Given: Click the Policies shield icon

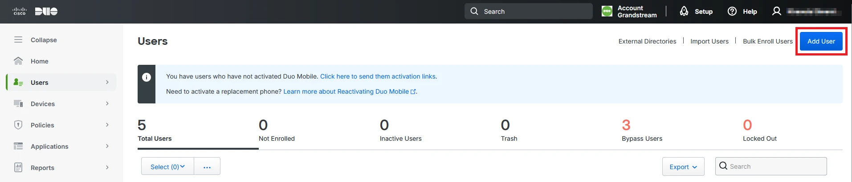Looking at the screenshot, I should [x=18, y=125].
